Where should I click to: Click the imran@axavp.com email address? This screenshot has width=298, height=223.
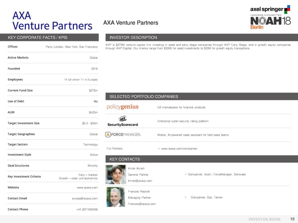point(142,181)
